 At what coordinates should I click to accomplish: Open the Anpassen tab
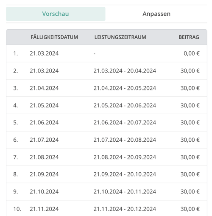[x=156, y=14]
